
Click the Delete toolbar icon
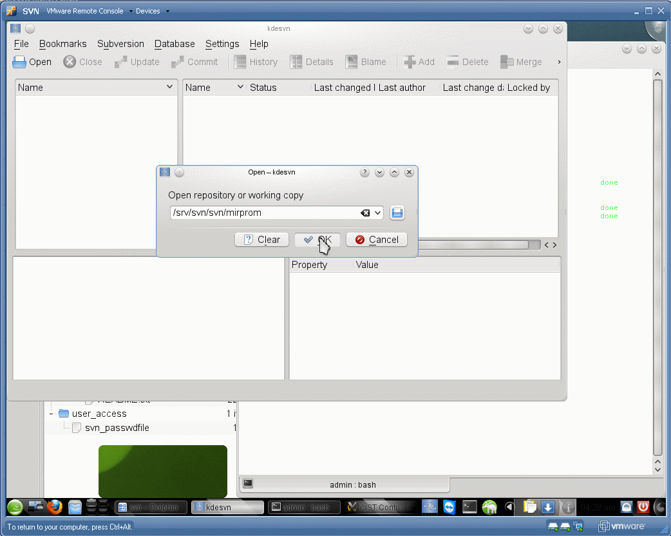(x=453, y=62)
